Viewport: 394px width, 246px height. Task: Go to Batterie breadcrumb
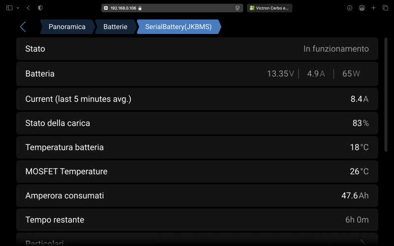click(115, 27)
